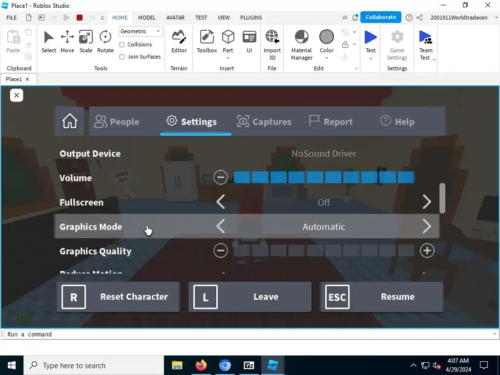This screenshot has width=500, height=375.
Task: Open the People tab in game menu
Action: (x=117, y=121)
